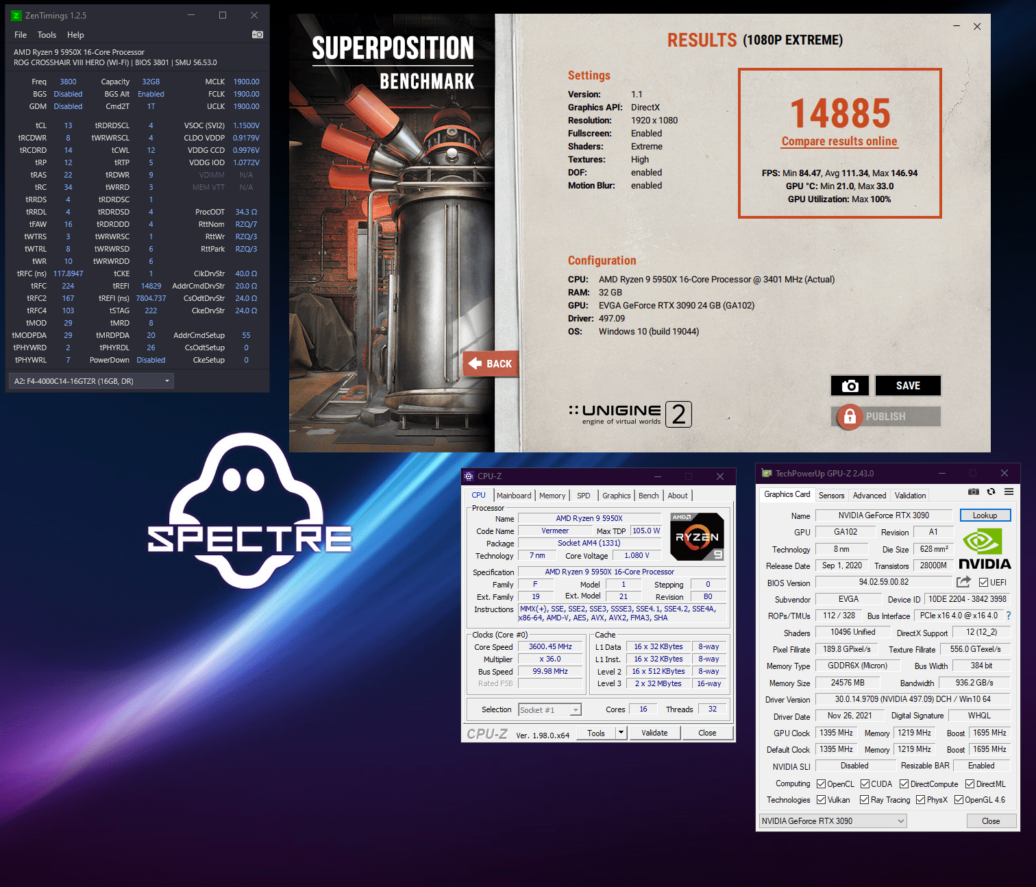The height and width of the screenshot is (887, 1036).
Task: Click the Close button in CPU-Z
Action: [707, 733]
